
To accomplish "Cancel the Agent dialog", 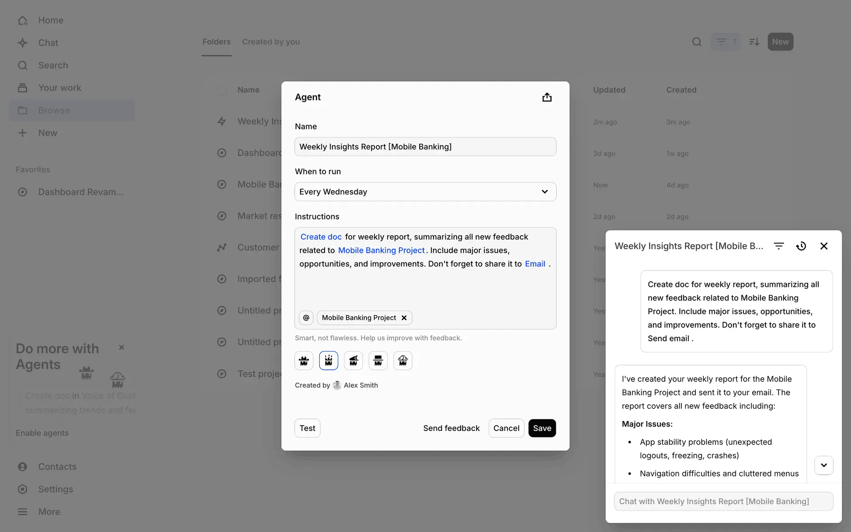I will (x=506, y=428).
